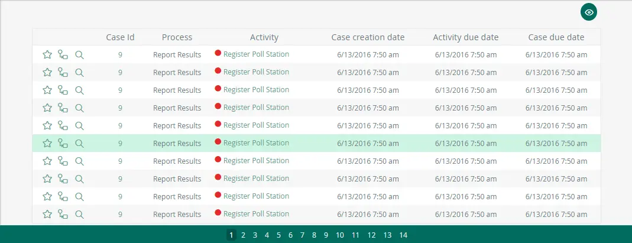
Task: Click the Activity due date column header
Action: (465, 37)
